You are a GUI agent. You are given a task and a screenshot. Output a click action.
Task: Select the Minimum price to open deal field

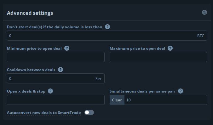point(56,57)
